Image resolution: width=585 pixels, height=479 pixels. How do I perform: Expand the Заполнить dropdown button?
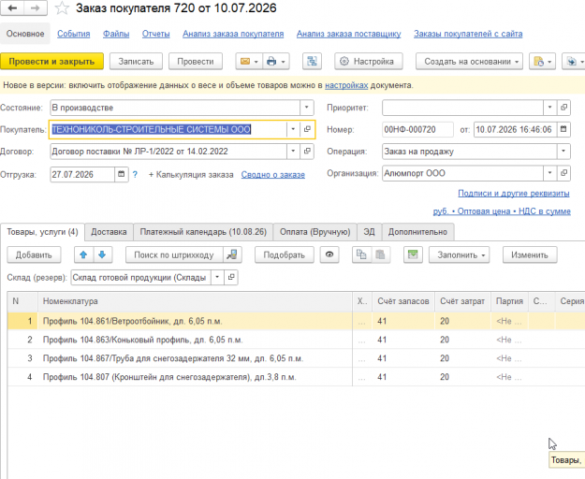coord(460,255)
